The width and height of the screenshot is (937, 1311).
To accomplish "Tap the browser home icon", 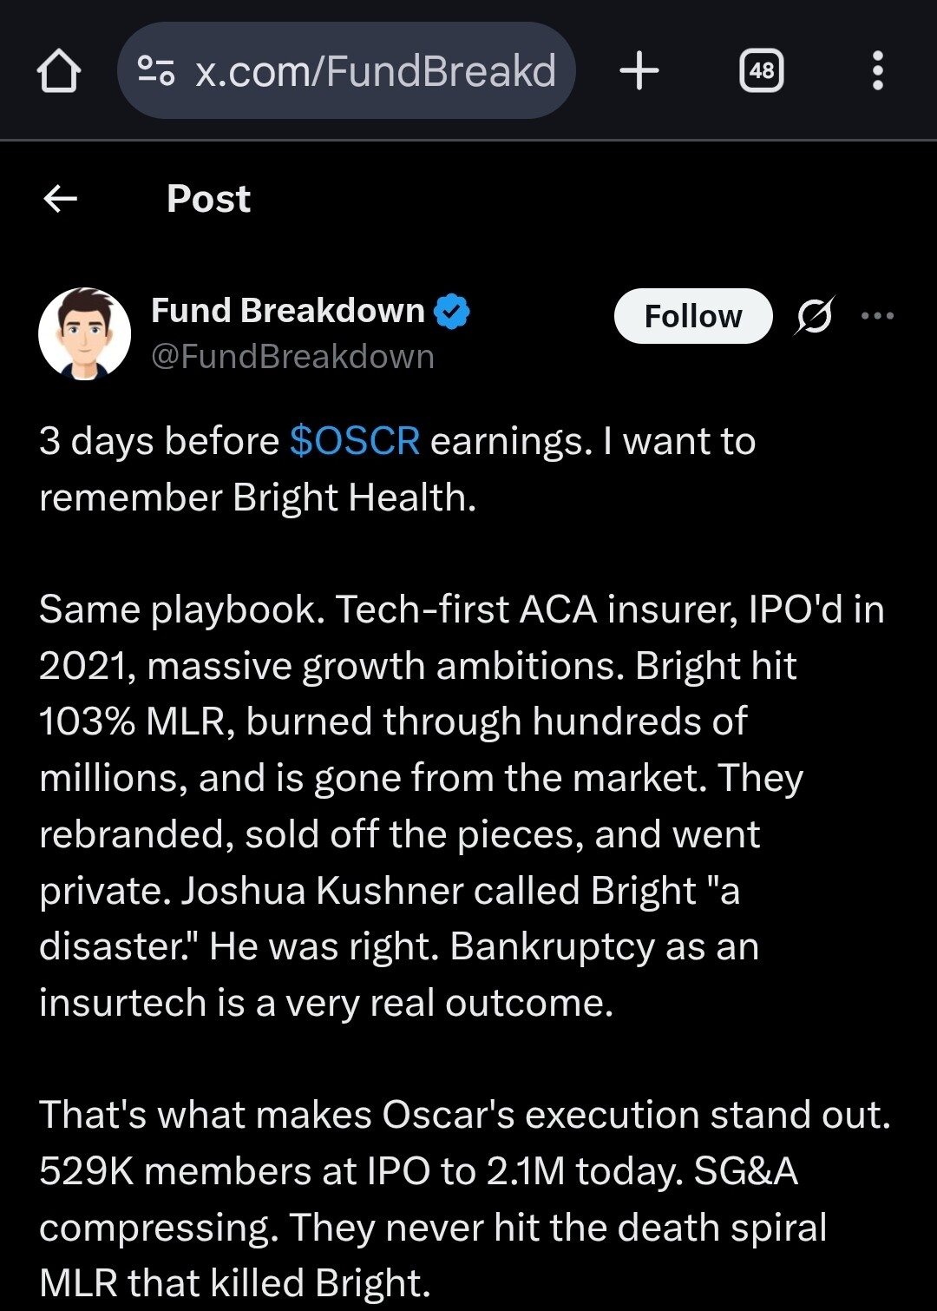I will (59, 70).
